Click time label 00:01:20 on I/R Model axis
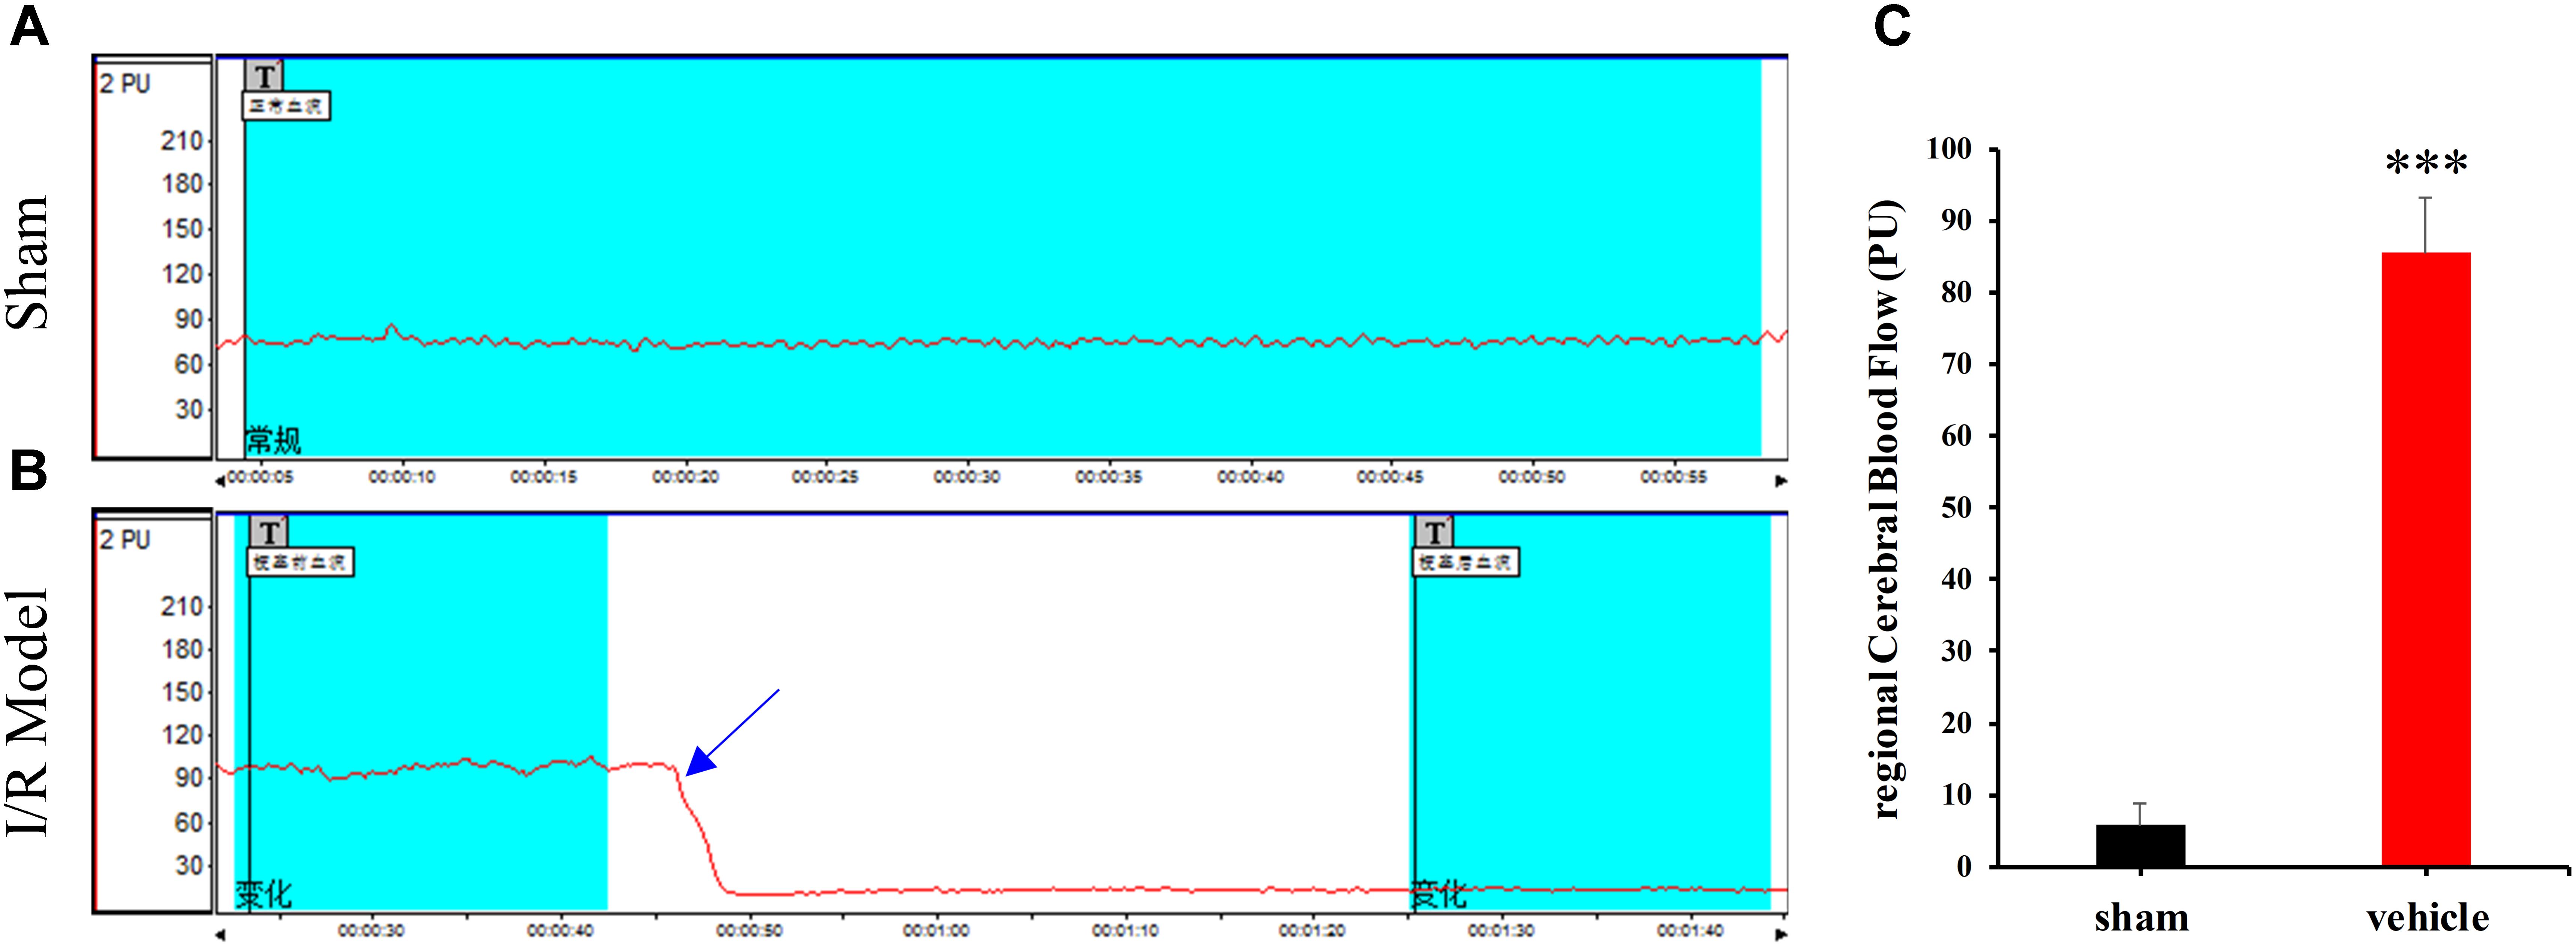2576x947 pixels. (x=1312, y=931)
